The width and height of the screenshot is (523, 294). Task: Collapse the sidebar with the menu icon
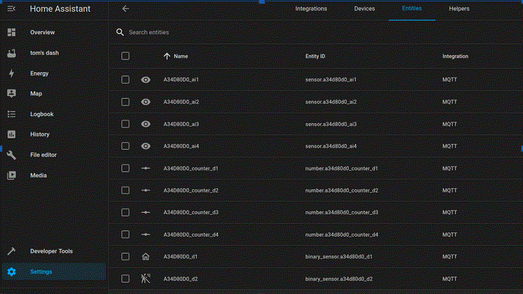click(12, 9)
